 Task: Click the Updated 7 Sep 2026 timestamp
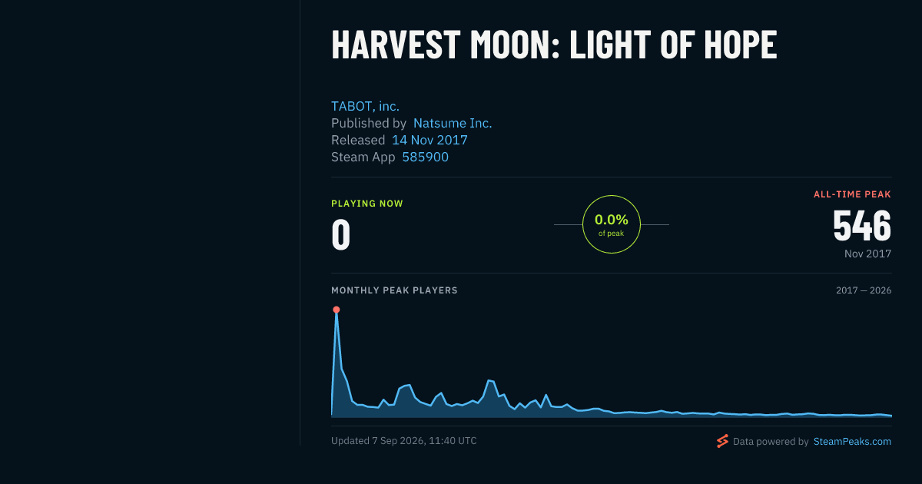click(x=404, y=441)
